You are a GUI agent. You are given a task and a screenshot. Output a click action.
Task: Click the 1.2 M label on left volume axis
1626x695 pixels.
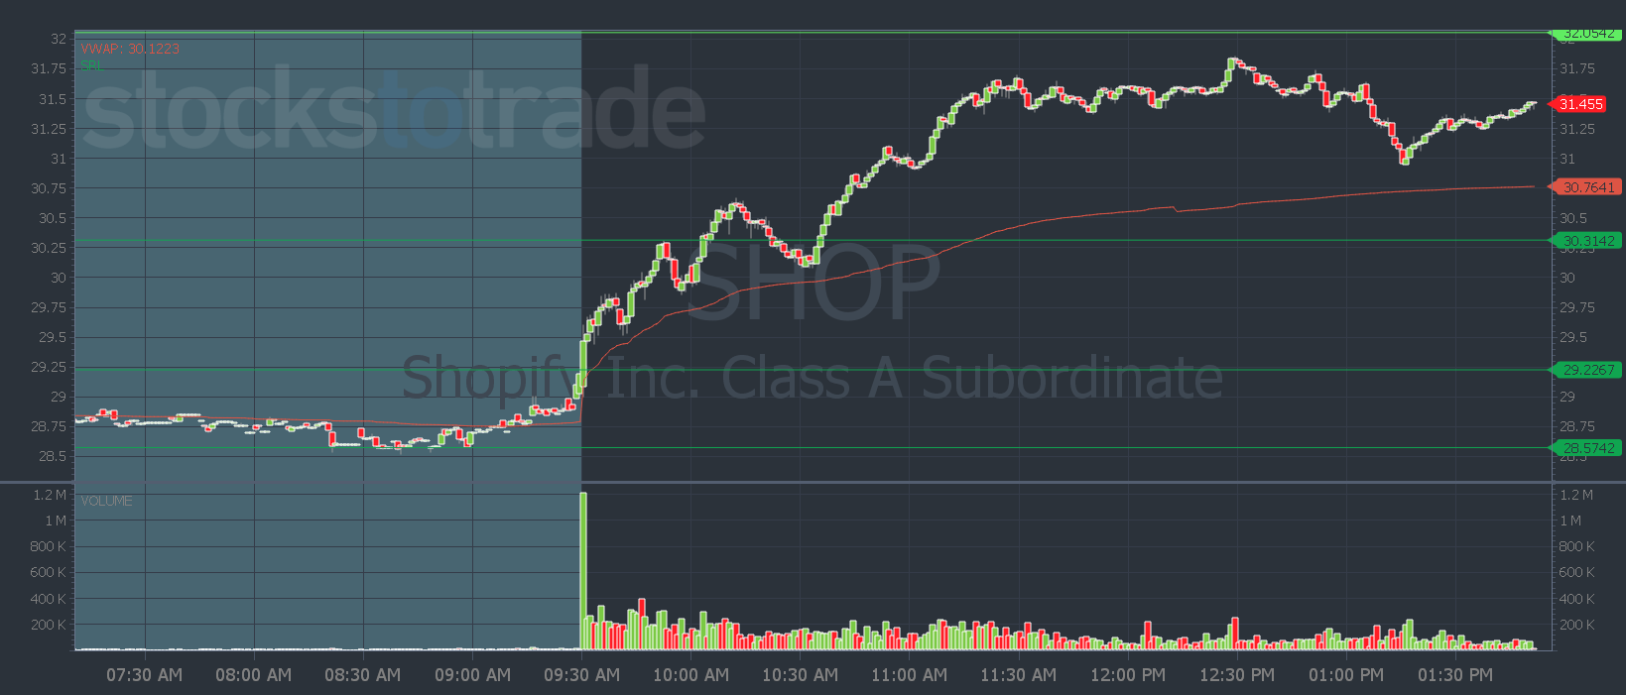coord(50,495)
